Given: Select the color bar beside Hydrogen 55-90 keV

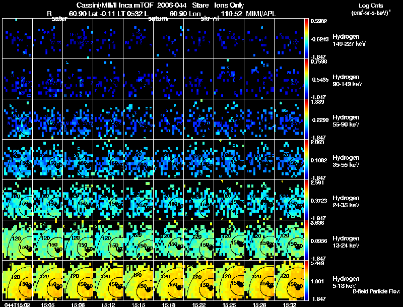Looking at the screenshot, I should click(306, 119).
